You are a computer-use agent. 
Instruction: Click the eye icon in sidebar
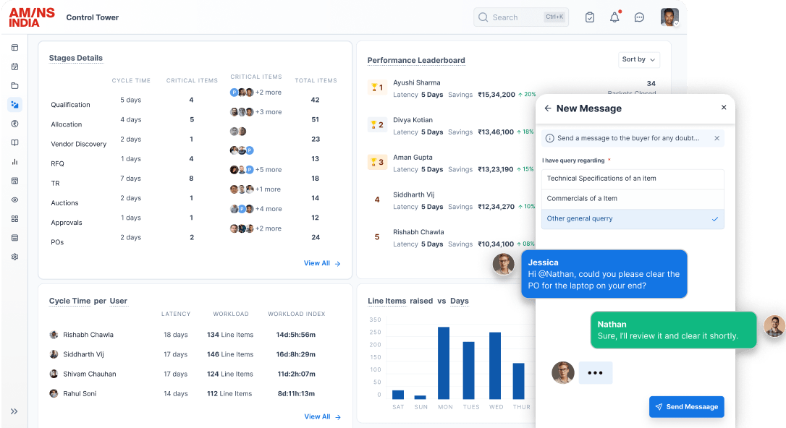click(x=14, y=200)
